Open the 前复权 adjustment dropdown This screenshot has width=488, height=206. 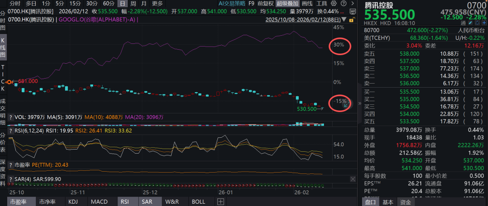[x=266, y=3]
